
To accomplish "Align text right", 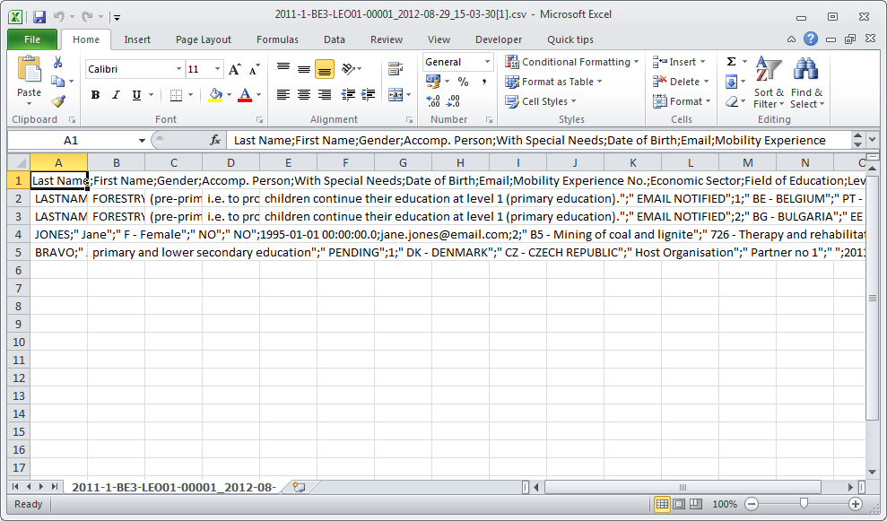I will point(325,95).
